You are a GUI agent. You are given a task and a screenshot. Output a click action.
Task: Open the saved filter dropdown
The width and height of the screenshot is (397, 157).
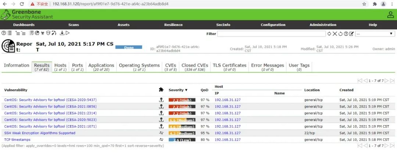tap(375, 34)
